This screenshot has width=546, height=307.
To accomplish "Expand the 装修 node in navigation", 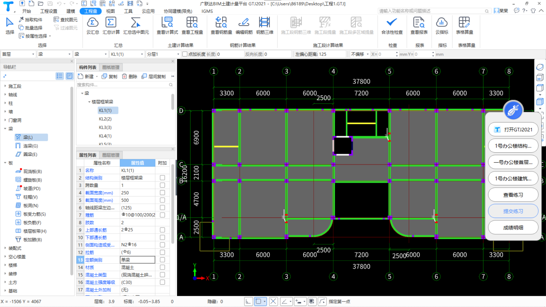I will point(5,274).
